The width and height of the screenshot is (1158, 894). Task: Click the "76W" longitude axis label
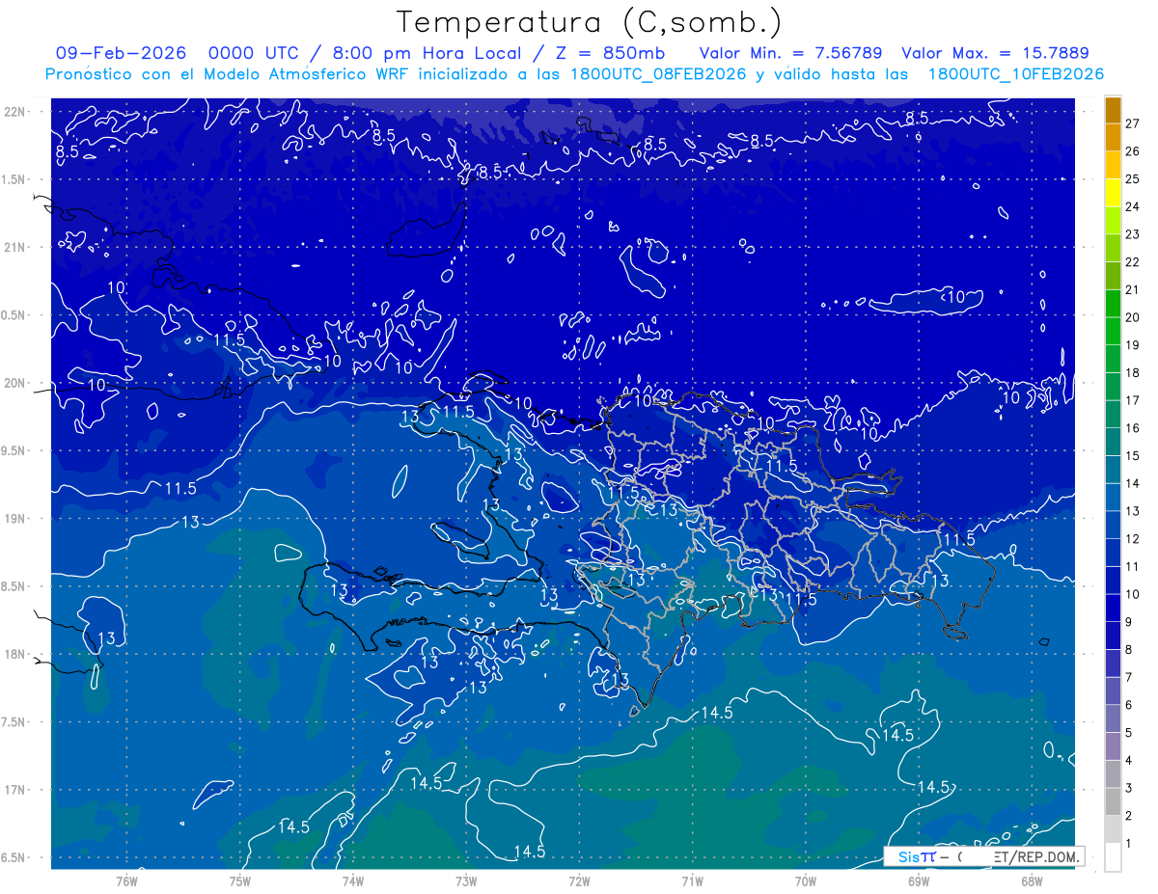(126, 881)
